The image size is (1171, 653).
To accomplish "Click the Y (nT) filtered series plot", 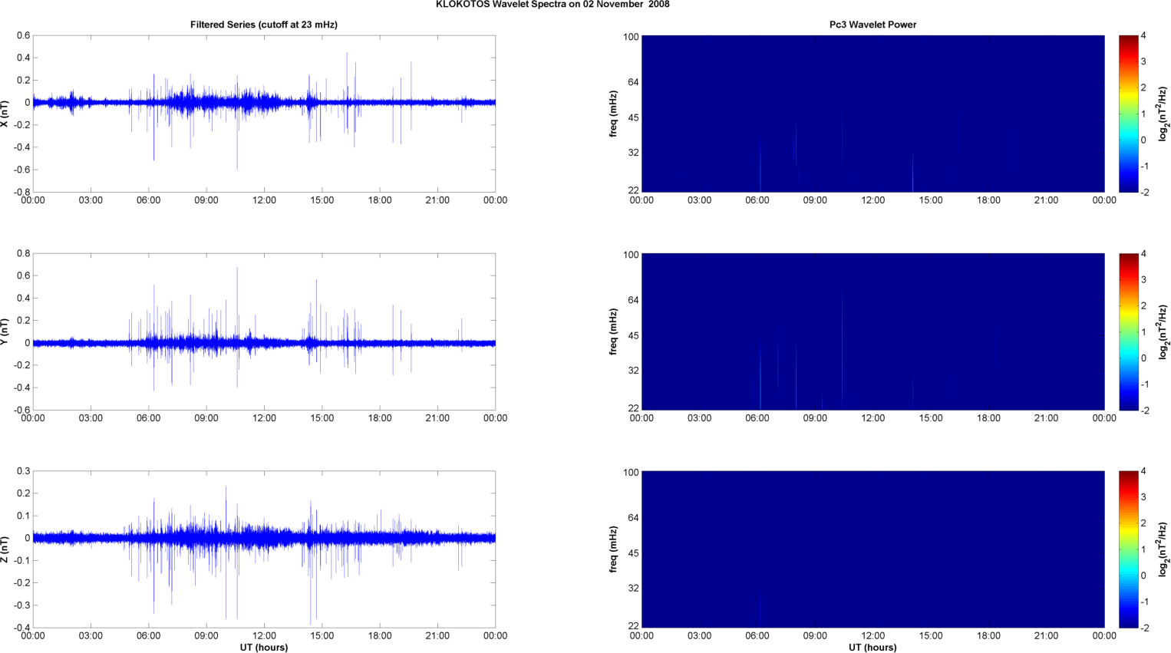I will [x=264, y=331].
